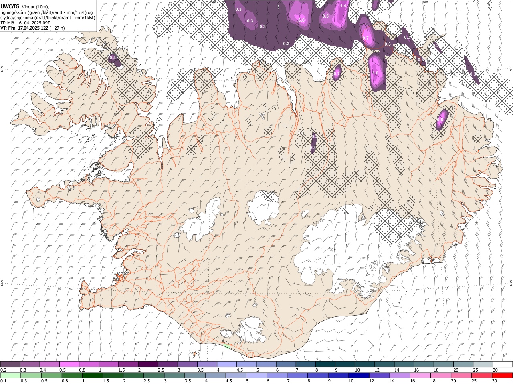The width and height of the screenshot is (513, 384).
Task: Click the "0.2" value on the map's snow area
Action: click(x=286, y=44)
